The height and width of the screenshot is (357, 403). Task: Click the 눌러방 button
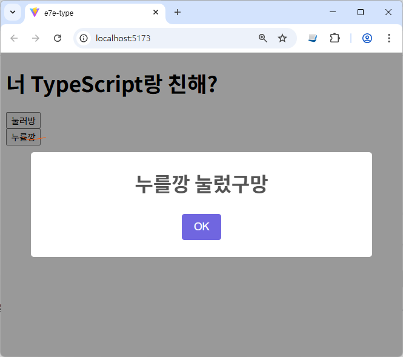[x=23, y=120]
